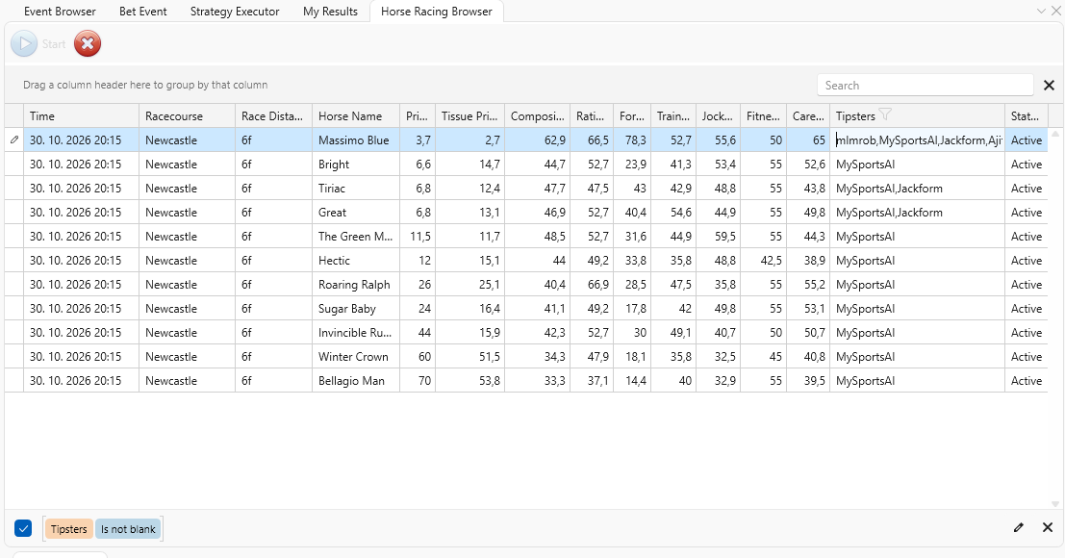Screen dimensions: 1065x558
Task: Edit the filter using the pencil icon at bottom
Action: pos(1018,527)
